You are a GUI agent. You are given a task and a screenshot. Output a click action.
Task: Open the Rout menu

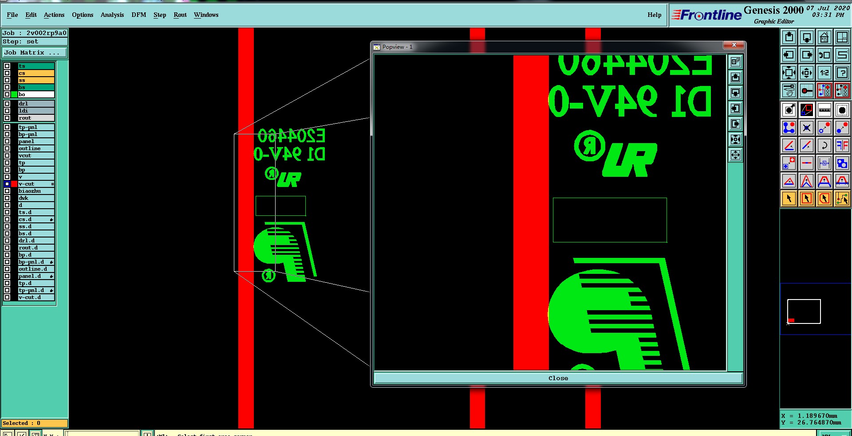(x=180, y=15)
